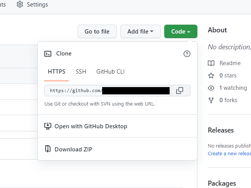Click the 'Use Git or checkout with SVN' text
251x188 pixels.
100,104
